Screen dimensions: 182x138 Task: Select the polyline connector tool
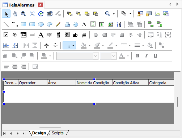15,24
